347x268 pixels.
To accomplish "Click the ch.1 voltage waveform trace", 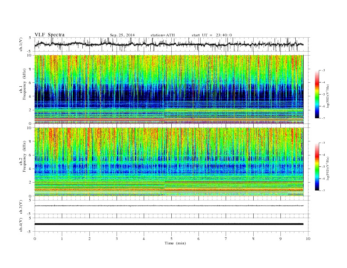I will pos(169,44).
